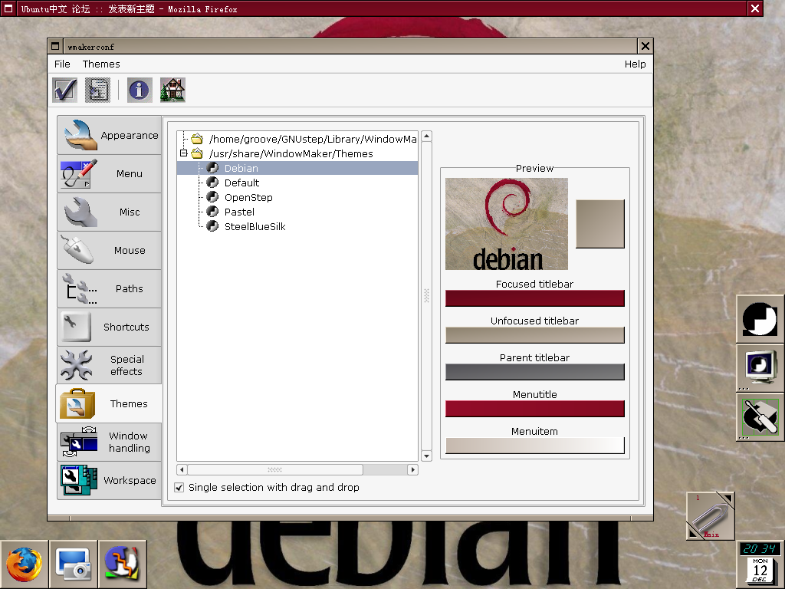Open the Workspace section
Image resolution: width=785 pixels, height=589 pixels.
coord(110,480)
